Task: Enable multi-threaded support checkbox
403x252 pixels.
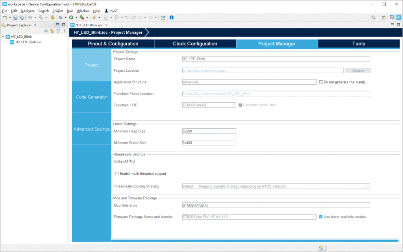Action: [116, 174]
